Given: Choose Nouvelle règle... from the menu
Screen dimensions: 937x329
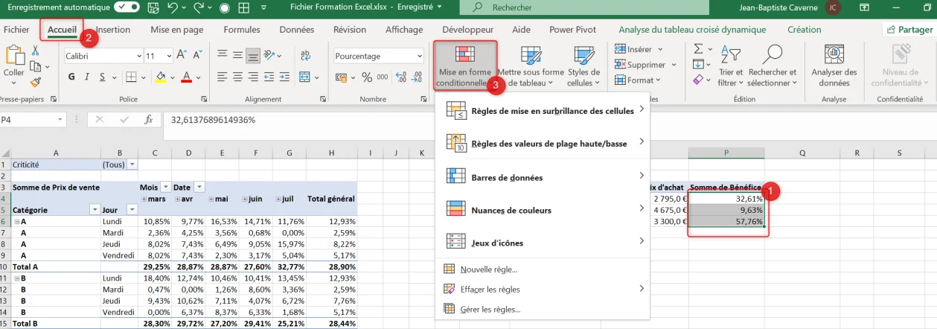Looking at the screenshot, I should 489,269.
